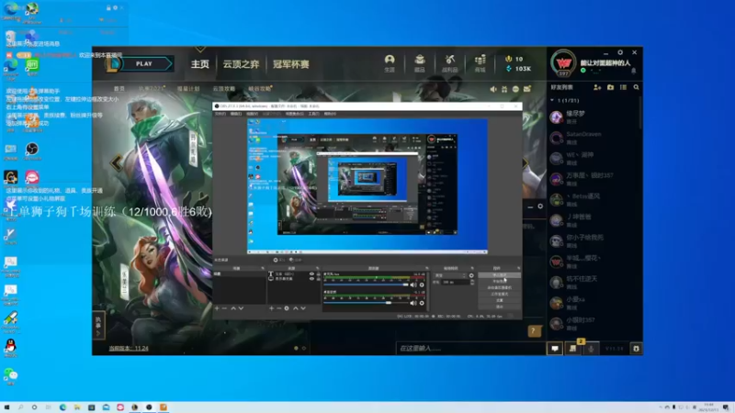
Task: Open the 主页 home tab
Action: pyautogui.click(x=199, y=64)
